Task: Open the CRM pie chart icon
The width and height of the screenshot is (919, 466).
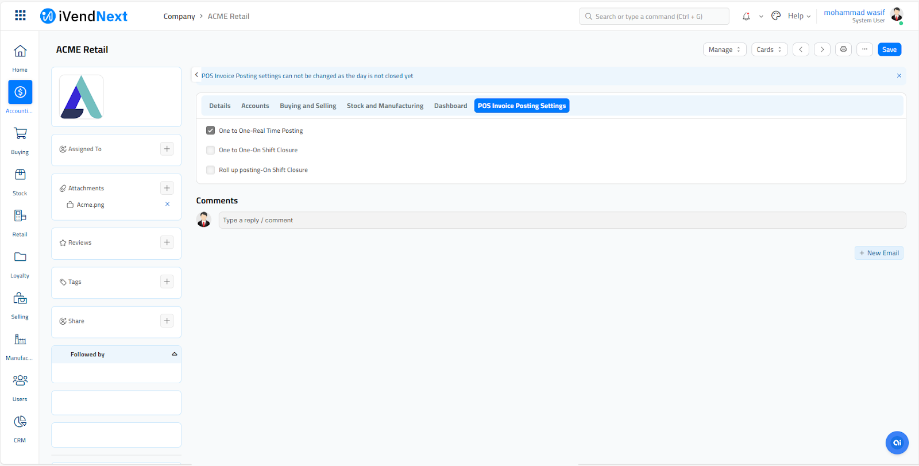Action: (x=20, y=422)
